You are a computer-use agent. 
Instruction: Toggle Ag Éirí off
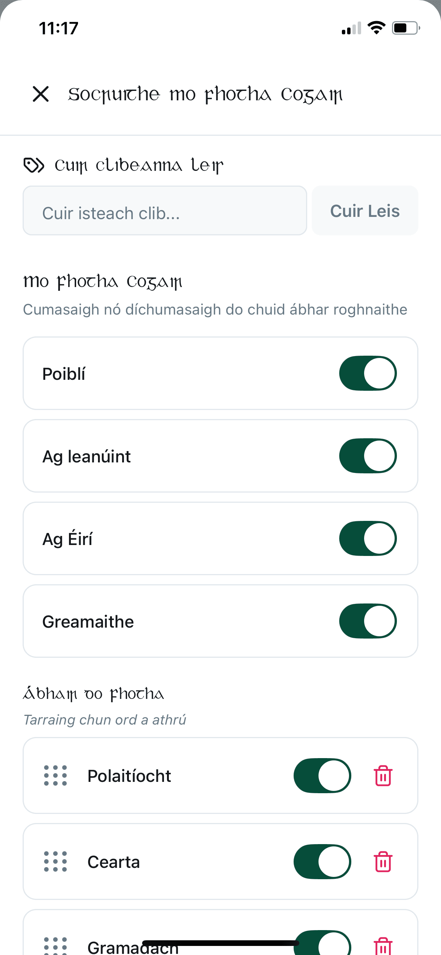click(x=368, y=538)
